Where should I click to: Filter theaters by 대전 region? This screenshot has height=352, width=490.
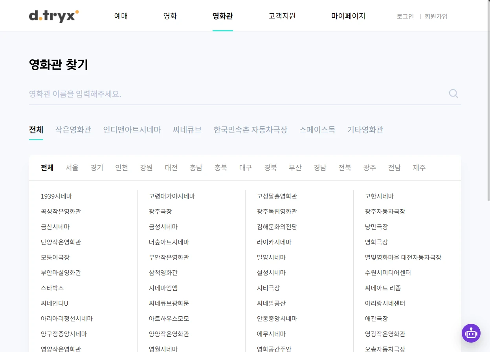[171, 168]
